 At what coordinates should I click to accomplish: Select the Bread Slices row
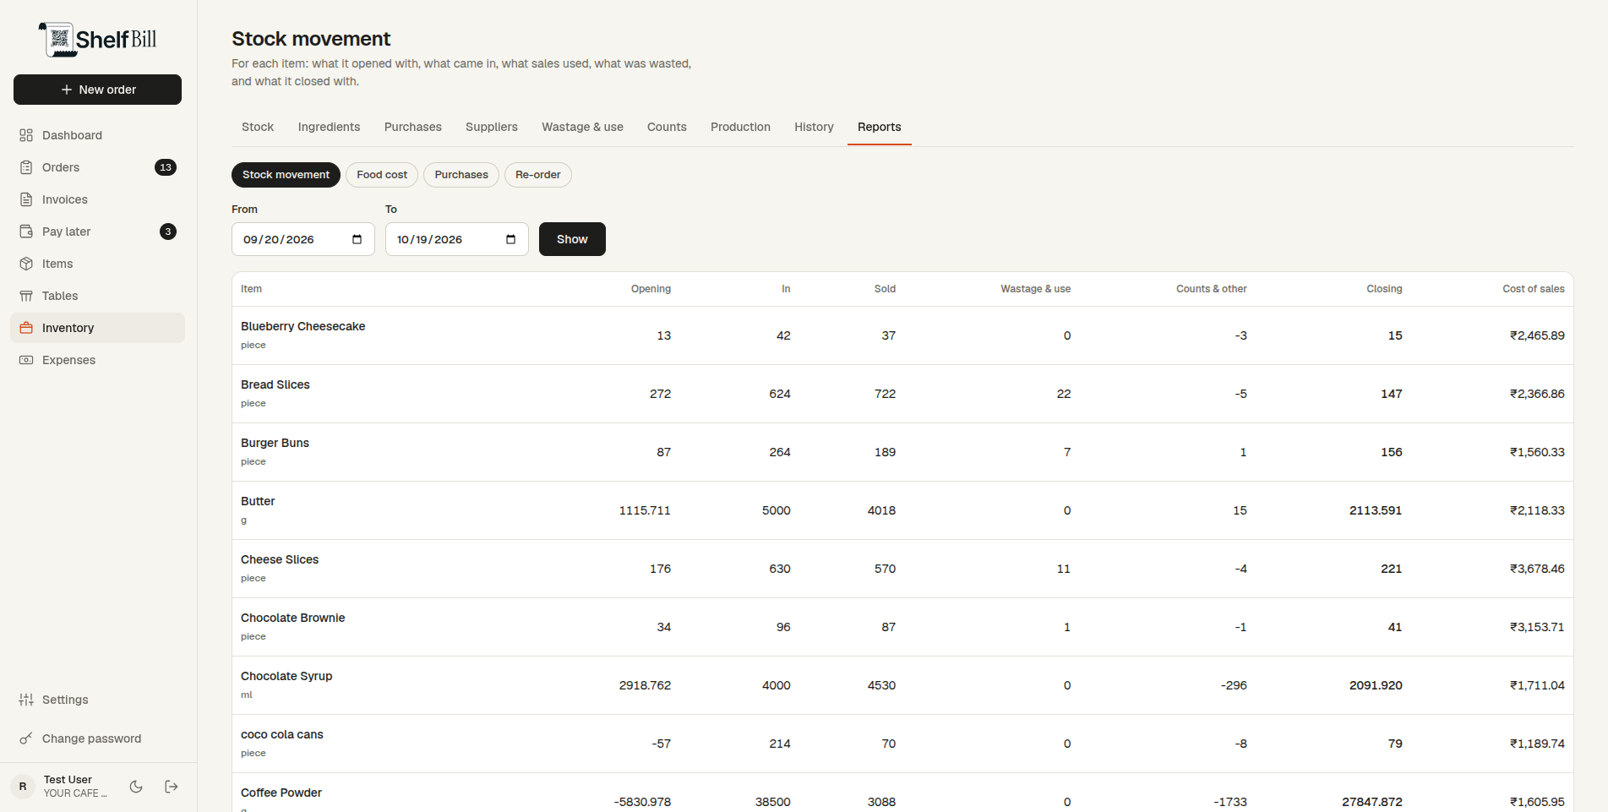pos(902,394)
